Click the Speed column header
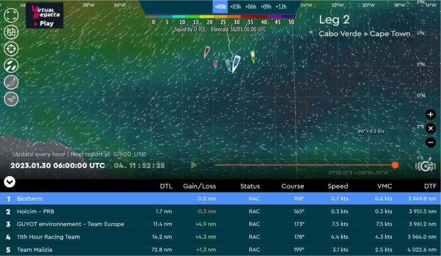441x256 pixels. click(337, 186)
